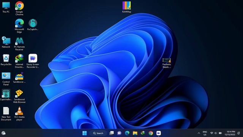Viewport: 243px width, 137px height.
Task: Expand the hidden system tray icons
Action: tap(199, 133)
